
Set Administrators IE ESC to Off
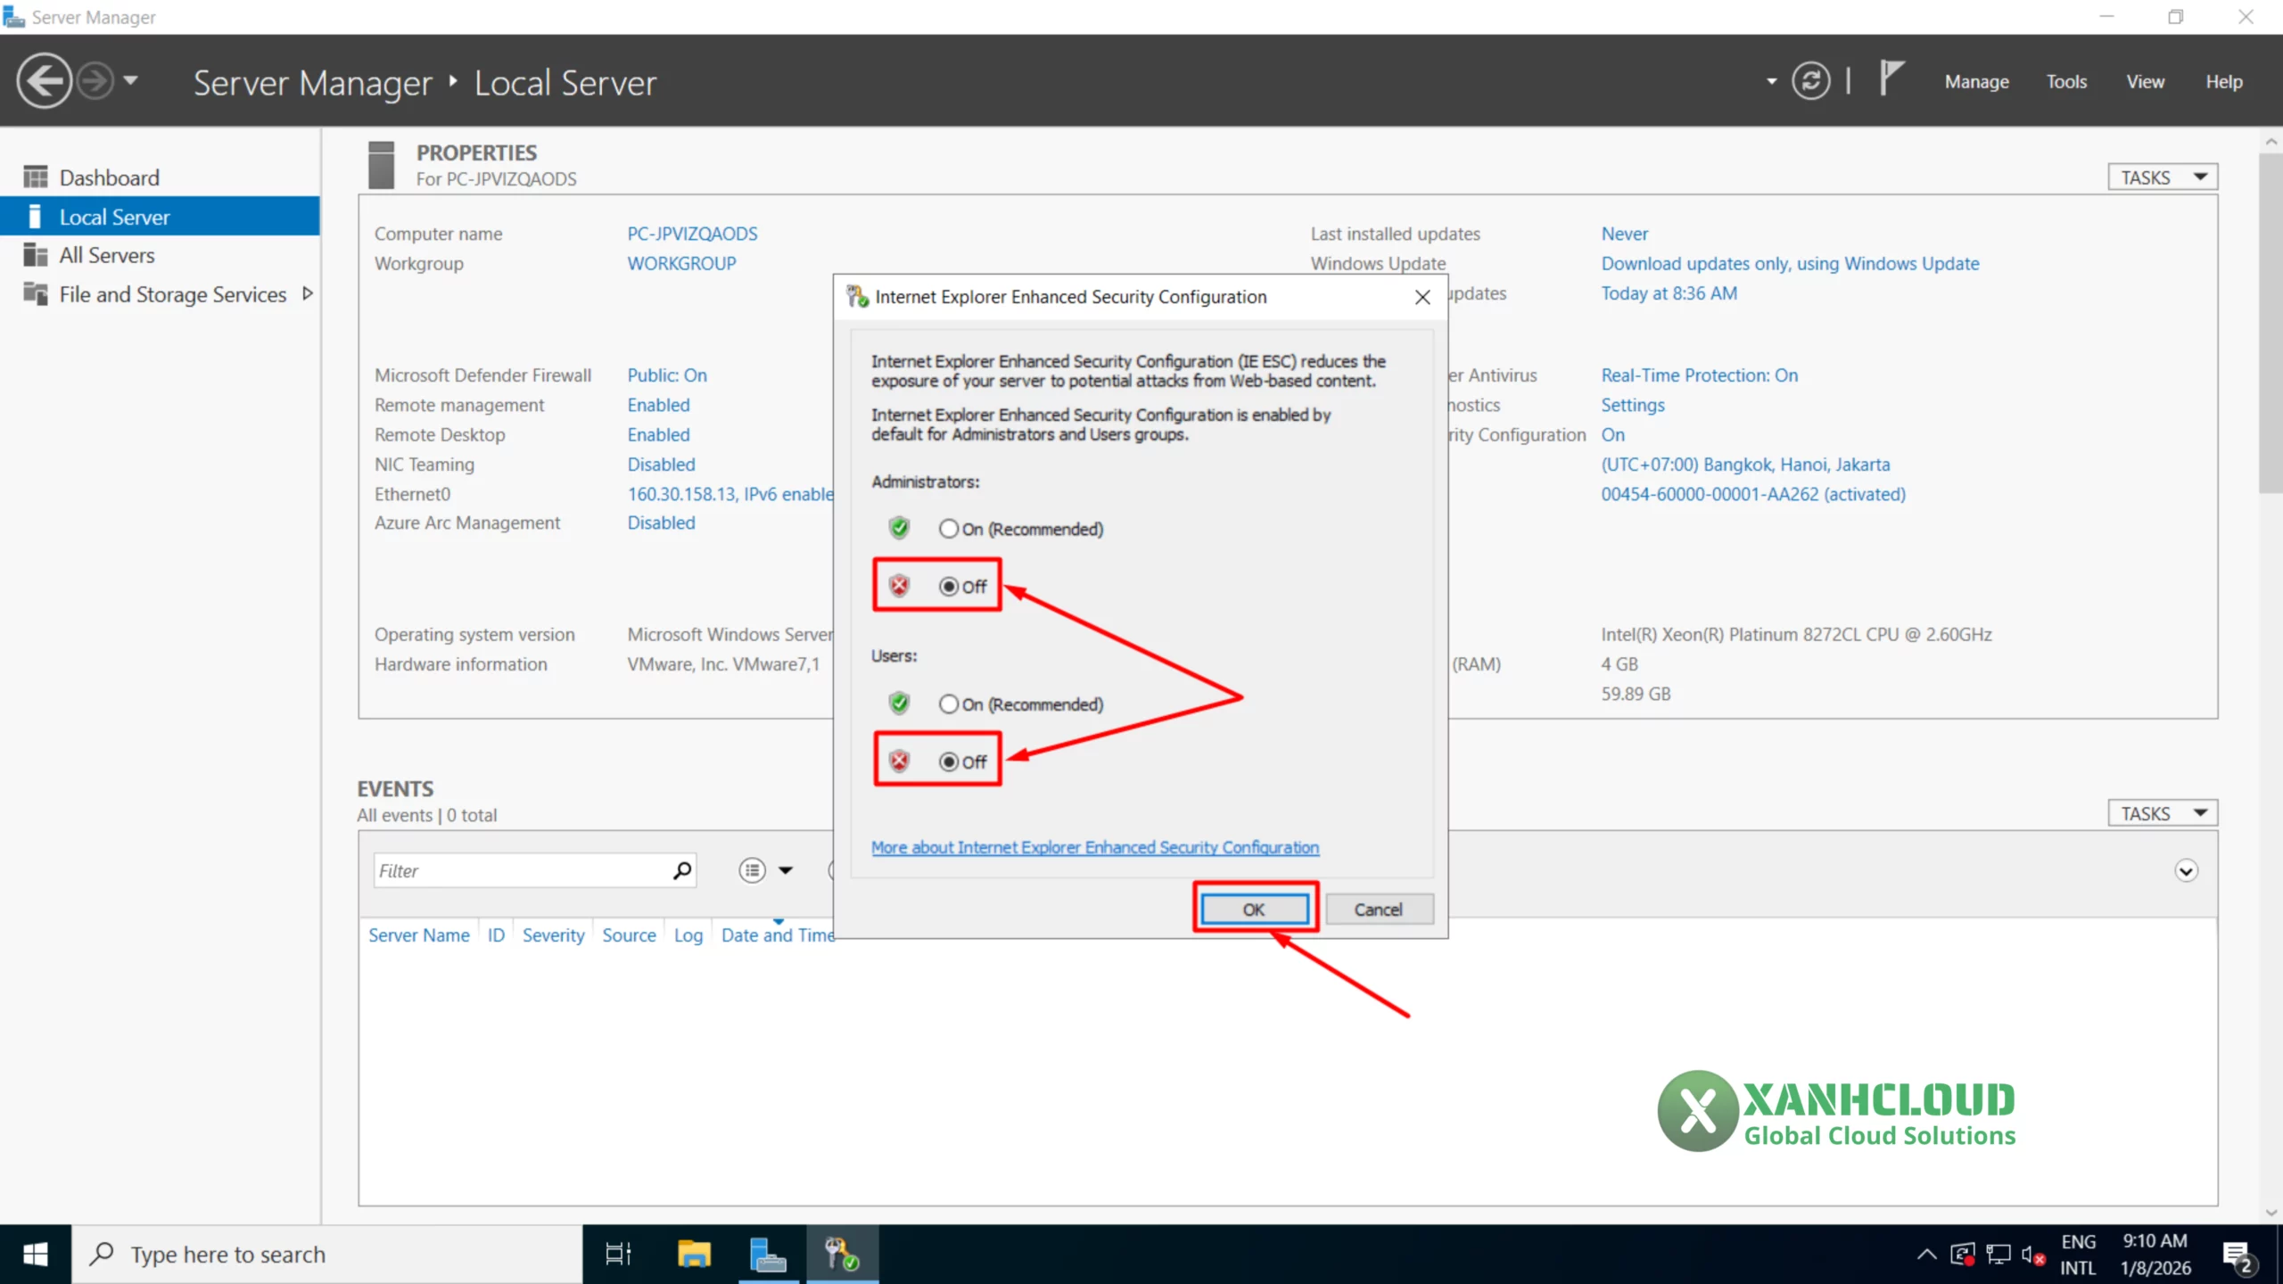(949, 586)
